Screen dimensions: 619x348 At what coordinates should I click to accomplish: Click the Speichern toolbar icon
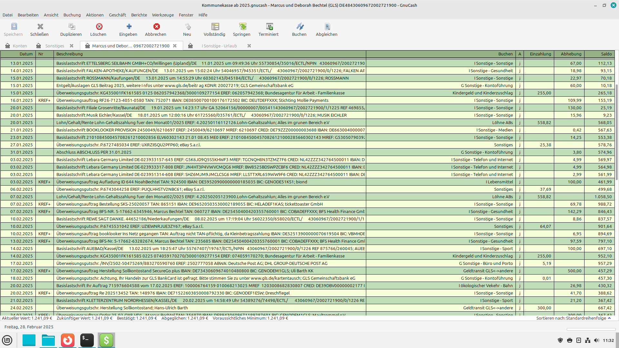pos(14,26)
